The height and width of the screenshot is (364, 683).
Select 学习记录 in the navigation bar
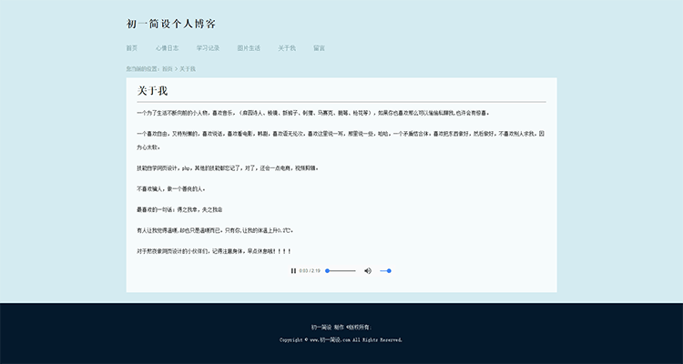click(x=208, y=47)
